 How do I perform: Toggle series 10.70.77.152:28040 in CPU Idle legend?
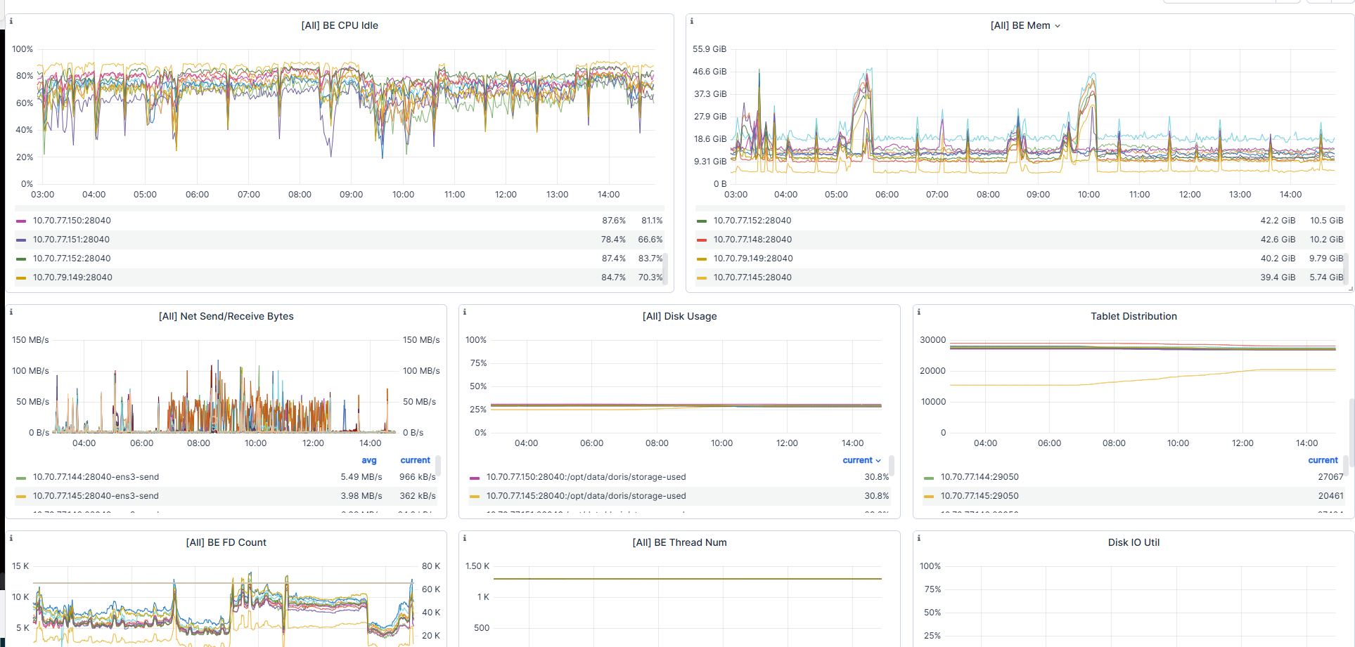coord(72,259)
